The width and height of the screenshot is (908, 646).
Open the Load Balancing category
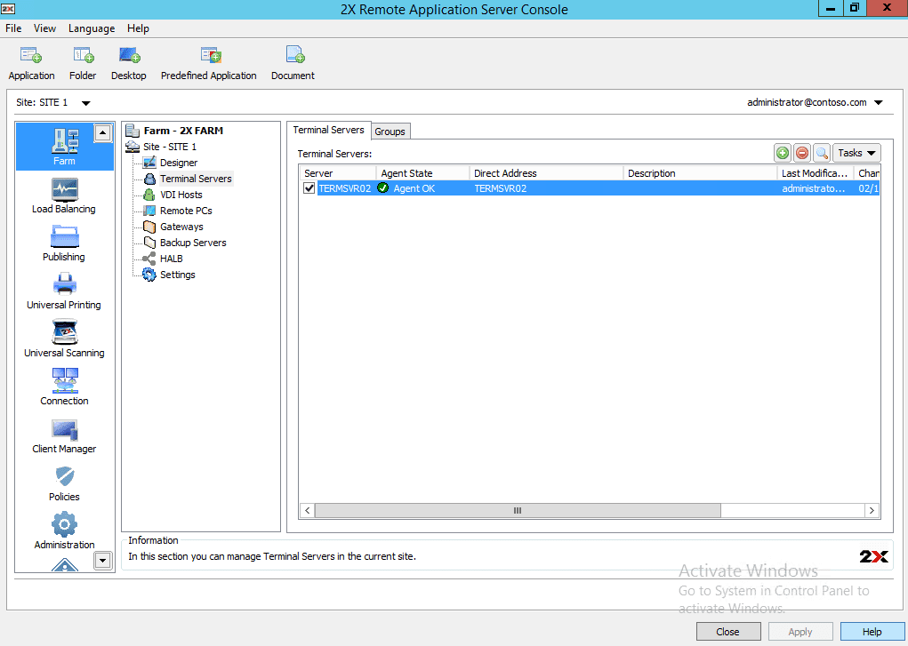point(64,195)
